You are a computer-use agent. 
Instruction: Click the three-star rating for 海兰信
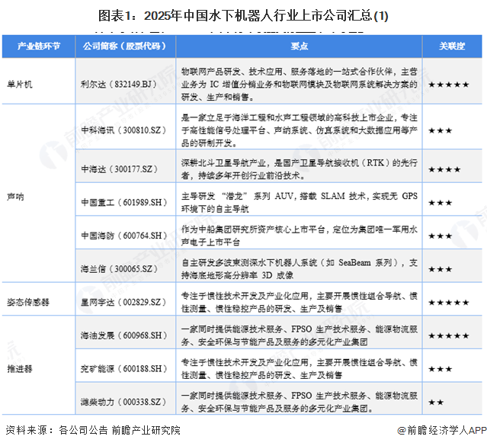click(x=440, y=269)
